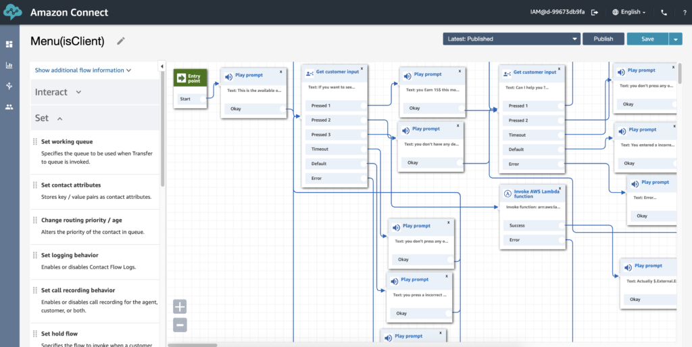This screenshot has height=347, width=692.
Task: Click the Amazon Connect cloud logo
Action: point(12,12)
